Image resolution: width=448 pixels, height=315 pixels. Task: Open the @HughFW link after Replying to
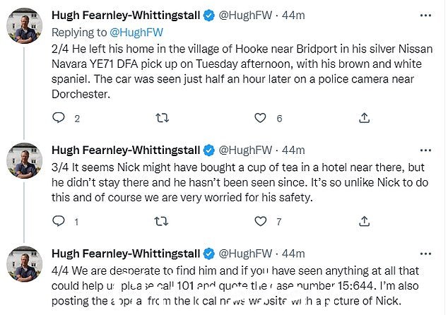136,32
